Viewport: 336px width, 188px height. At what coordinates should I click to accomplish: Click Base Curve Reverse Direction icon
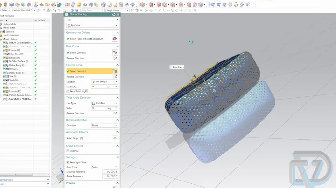click(116, 58)
